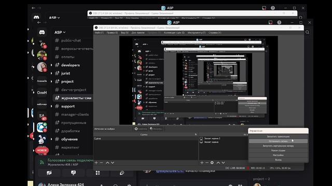This screenshot has width=332, height=186.
Task: Open the Файл menu in OBS
Action: coord(99,33)
